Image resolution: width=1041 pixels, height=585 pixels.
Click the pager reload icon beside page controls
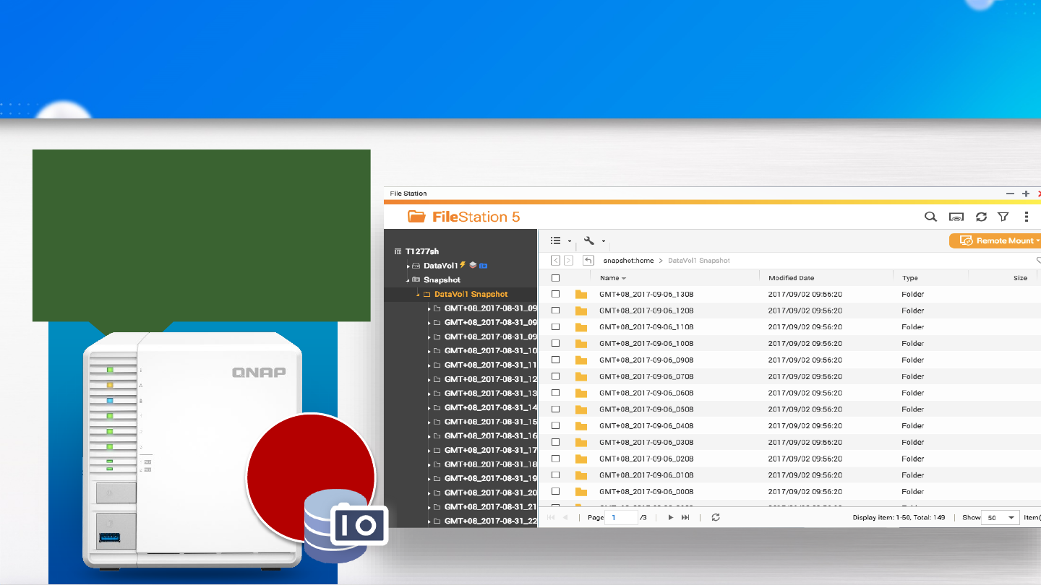[716, 517]
